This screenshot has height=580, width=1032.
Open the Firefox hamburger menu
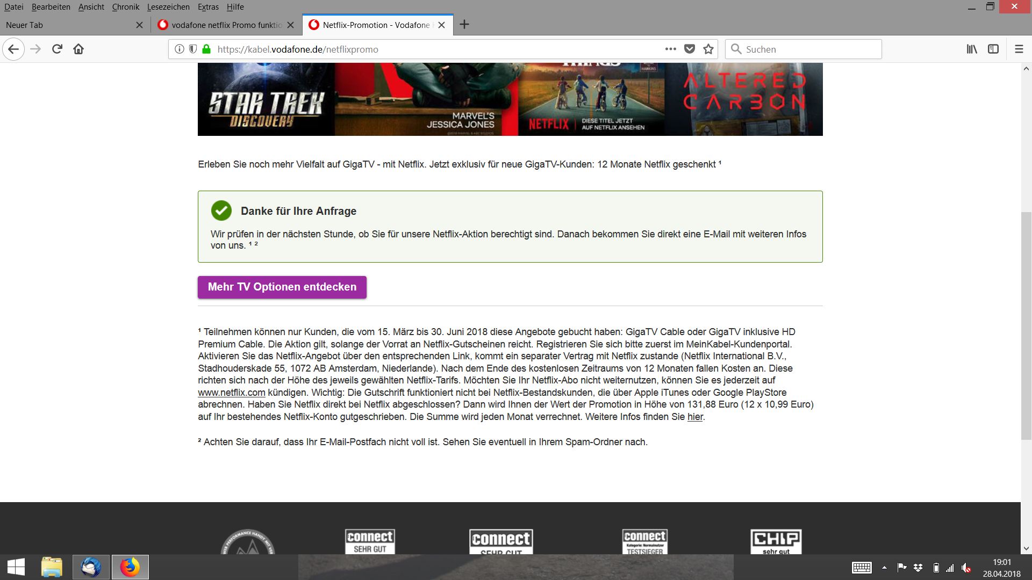[x=1019, y=49]
